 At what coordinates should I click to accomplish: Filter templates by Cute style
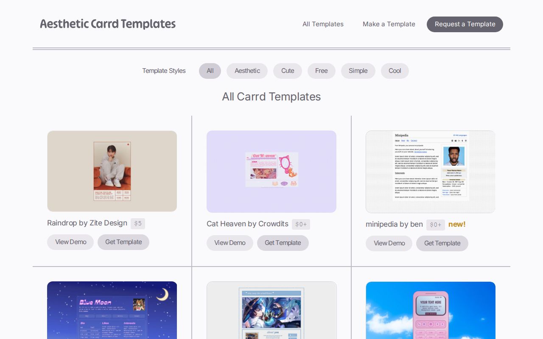click(288, 71)
